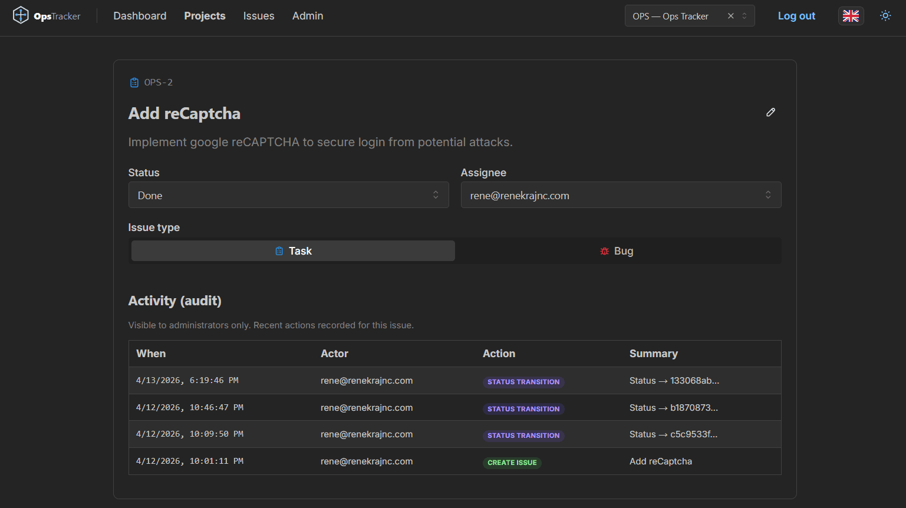The height and width of the screenshot is (508, 906).
Task: Keep Task selected as the issue type
Action: coord(292,250)
